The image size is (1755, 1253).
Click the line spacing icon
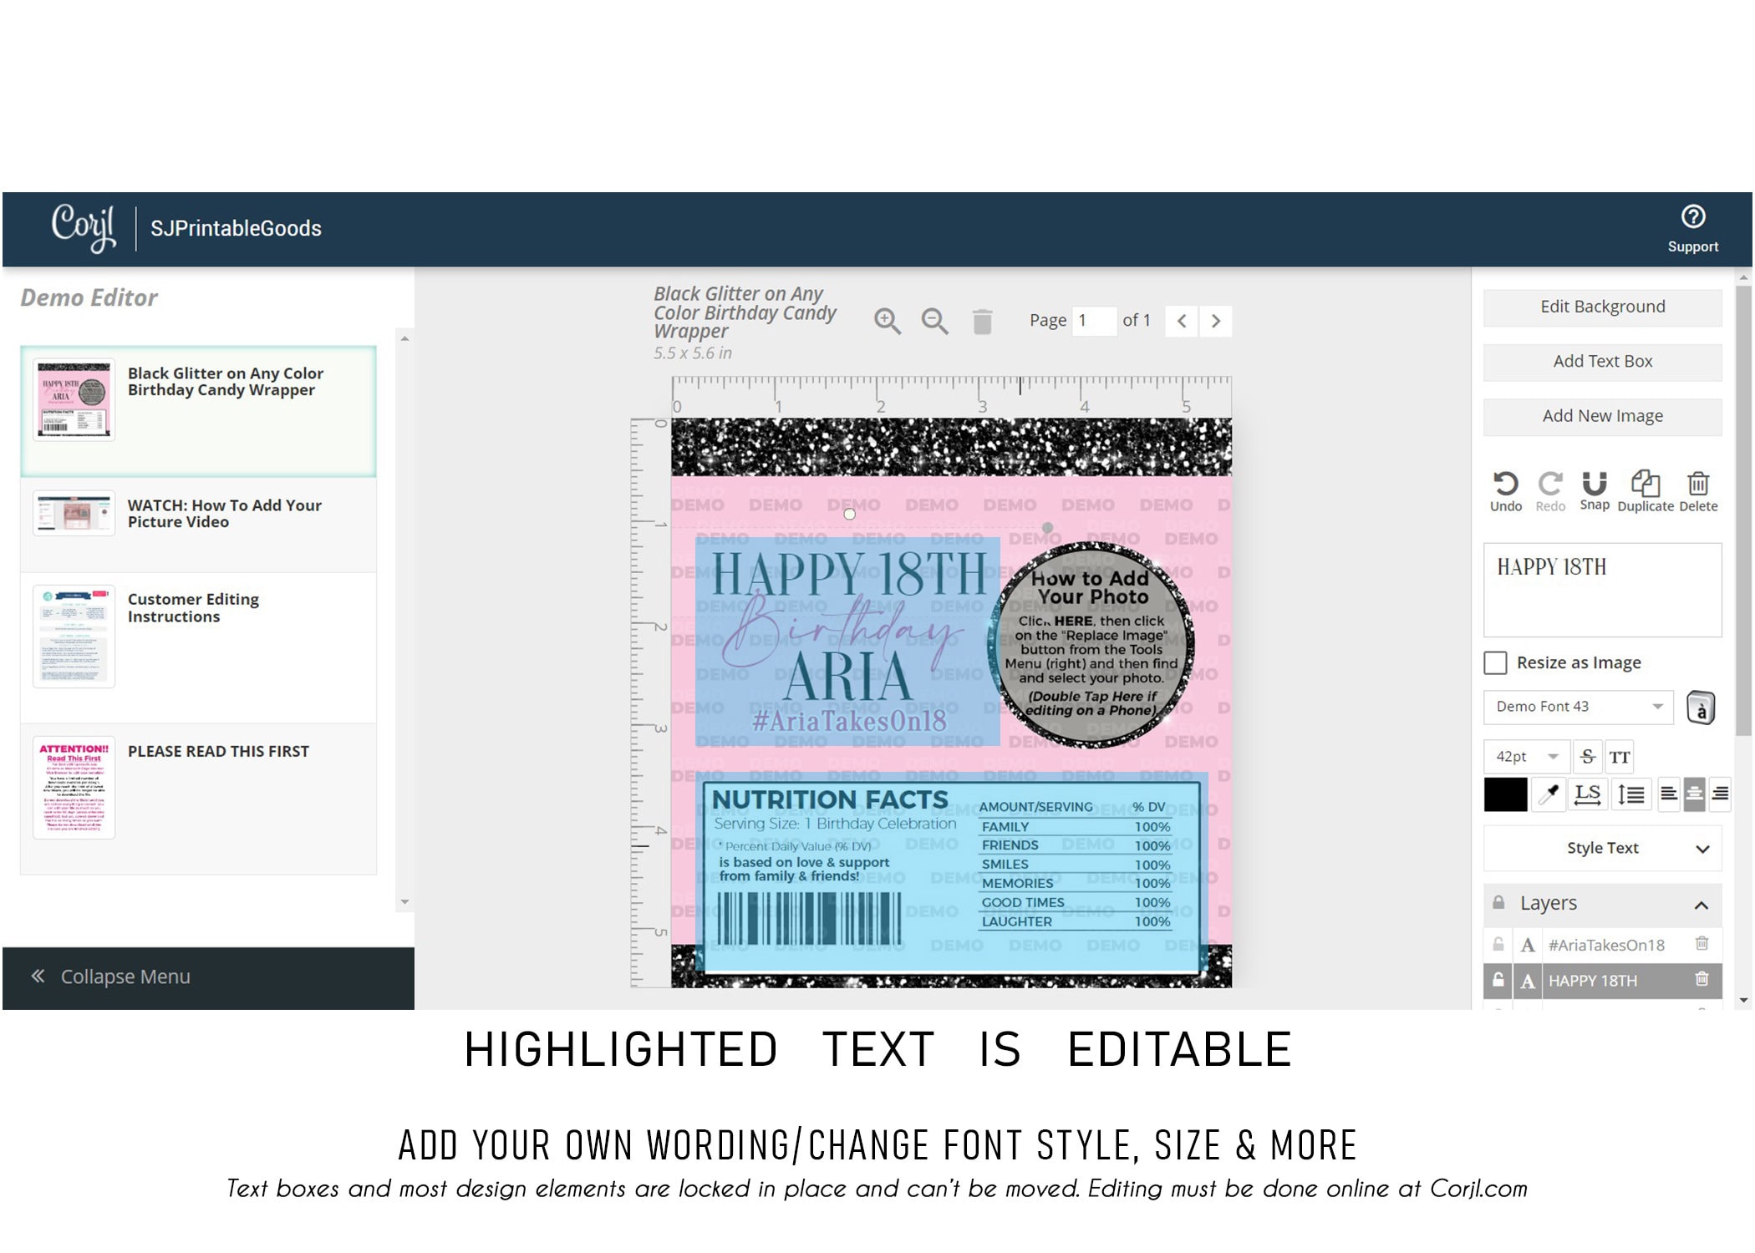point(1630,794)
